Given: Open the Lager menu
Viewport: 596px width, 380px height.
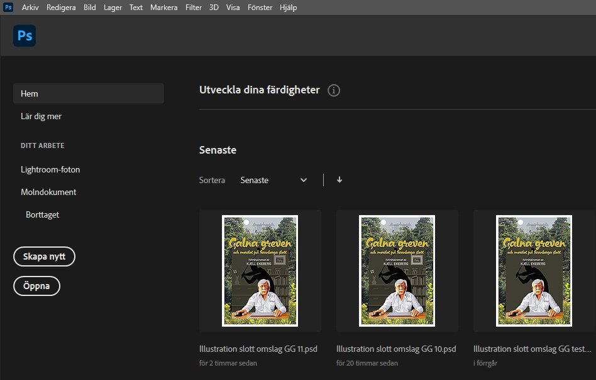Looking at the screenshot, I should (113, 8).
